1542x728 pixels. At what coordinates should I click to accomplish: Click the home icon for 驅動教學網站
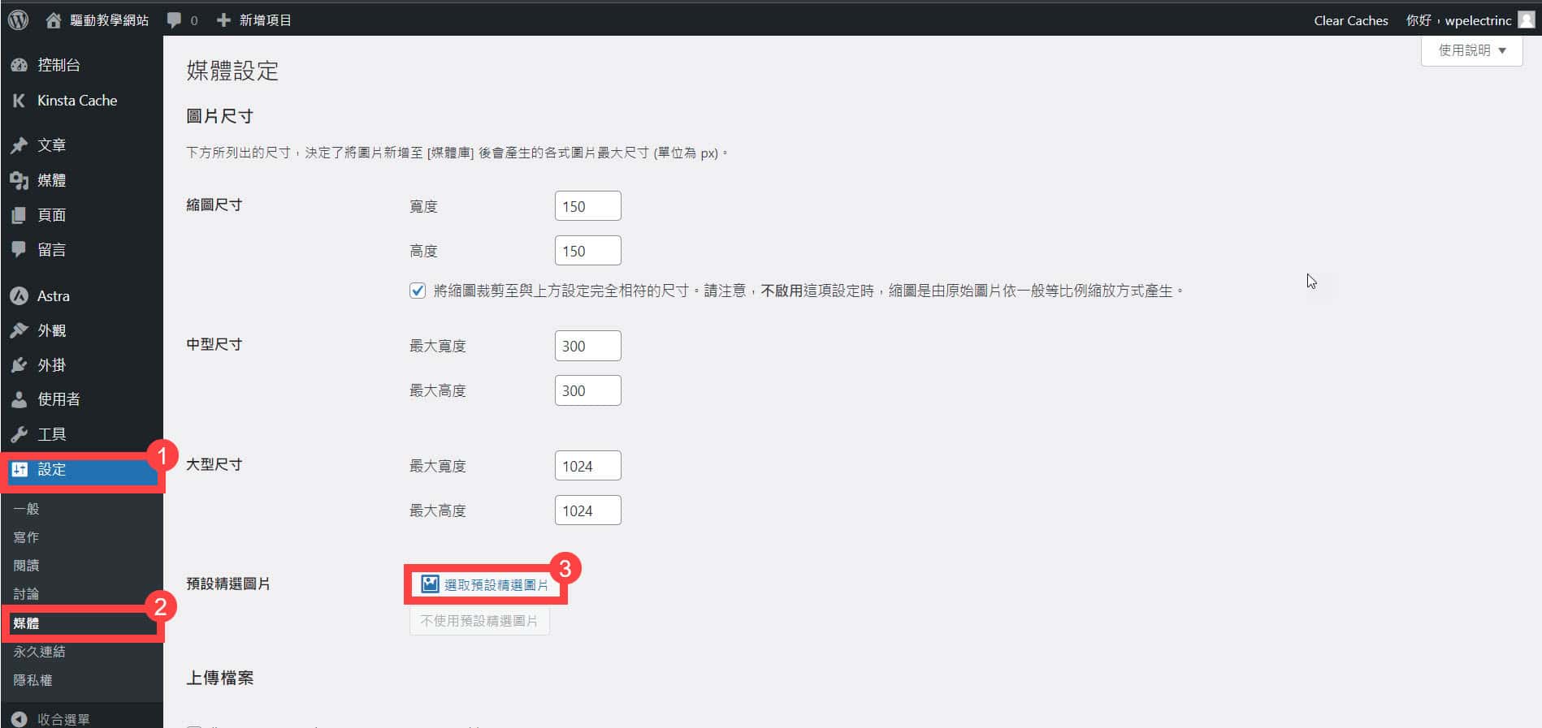click(x=54, y=20)
